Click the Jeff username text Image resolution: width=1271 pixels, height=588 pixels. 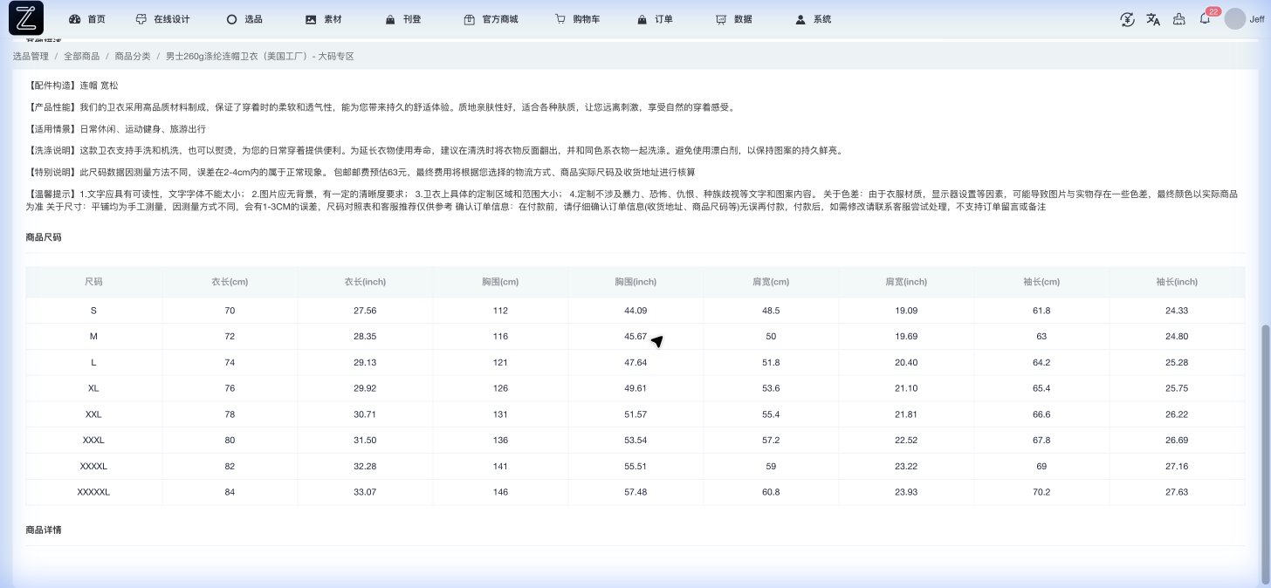coord(1256,19)
